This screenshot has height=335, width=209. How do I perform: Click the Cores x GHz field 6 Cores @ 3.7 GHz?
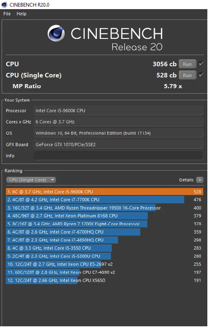click(118, 122)
